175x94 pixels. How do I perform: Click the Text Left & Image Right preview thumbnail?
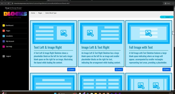click(x=53, y=33)
